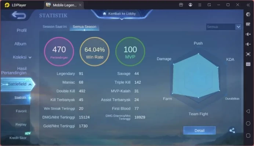Viewport: 254px width, 146px height.
Task: Click the fullscreen icon in sidebar
Action: click(x=248, y=54)
